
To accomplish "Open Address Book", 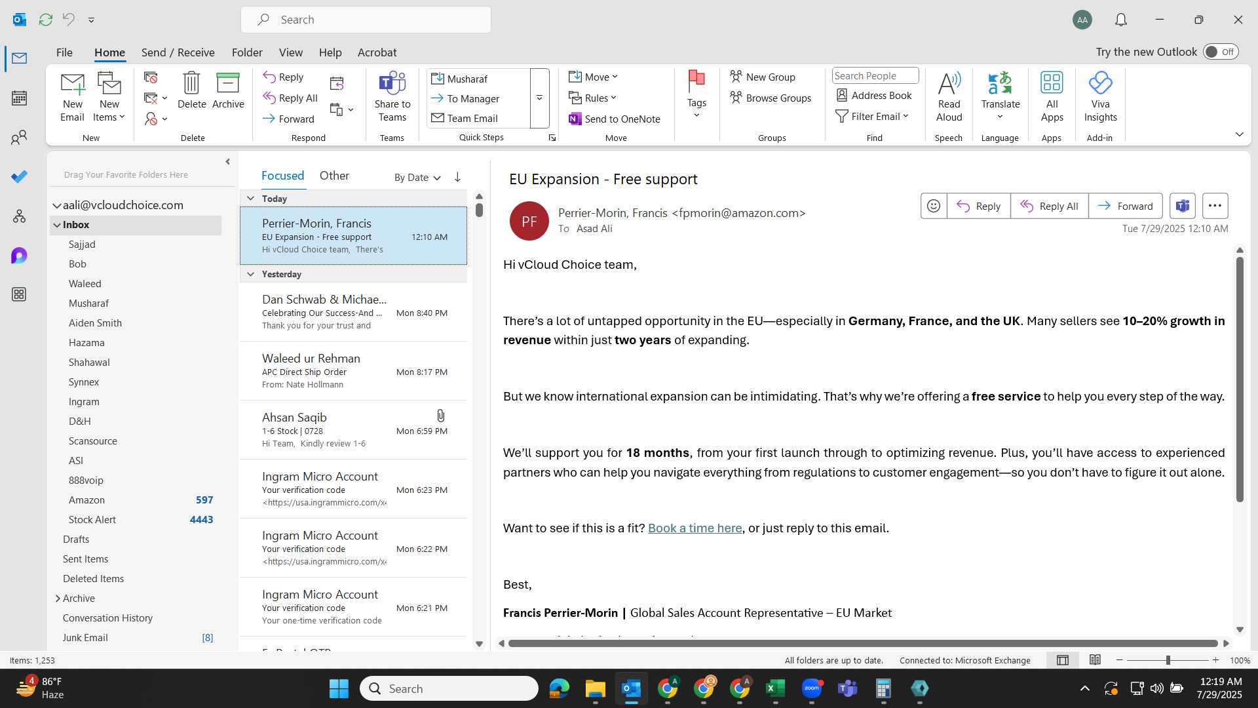I will (x=874, y=96).
